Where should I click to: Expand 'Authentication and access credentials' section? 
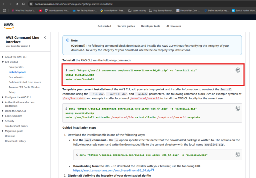2,102
